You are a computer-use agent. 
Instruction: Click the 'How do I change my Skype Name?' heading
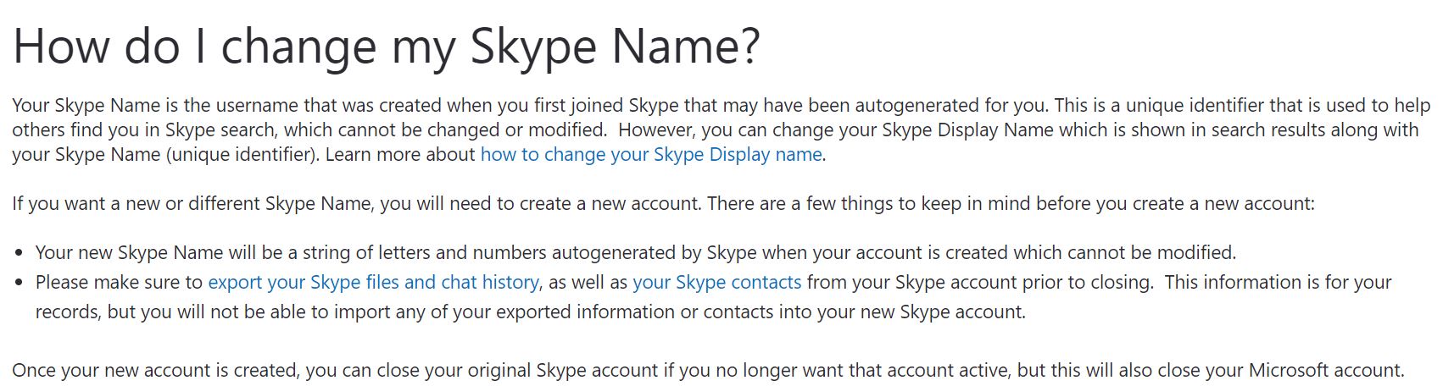click(x=387, y=47)
